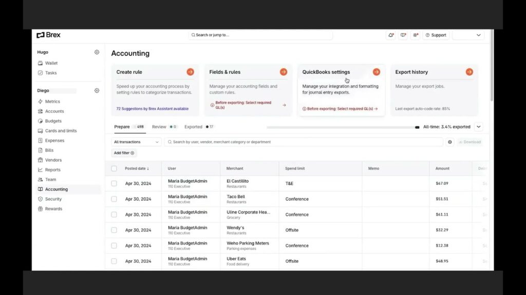
Task: Open Rewards section
Action: pos(53,209)
